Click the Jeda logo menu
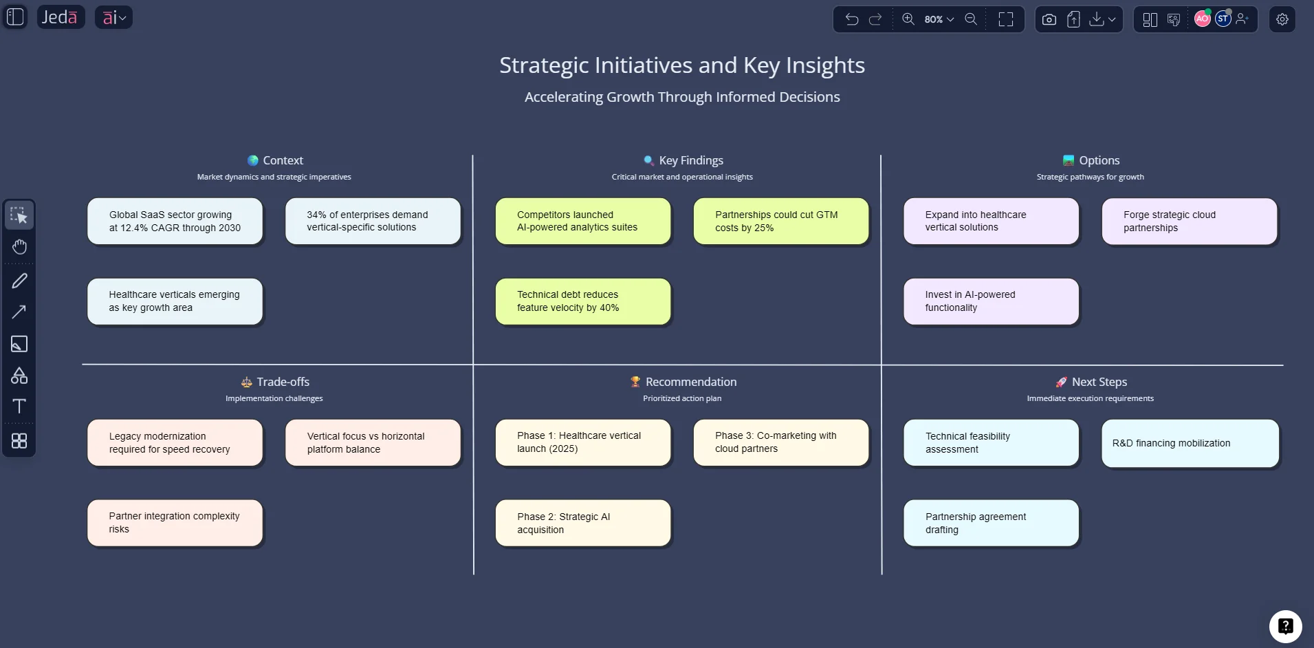The image size is (1314, 648). (x=60, y=17)
